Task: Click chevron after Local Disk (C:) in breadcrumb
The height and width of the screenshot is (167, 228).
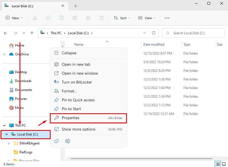Action: point(92,33)
